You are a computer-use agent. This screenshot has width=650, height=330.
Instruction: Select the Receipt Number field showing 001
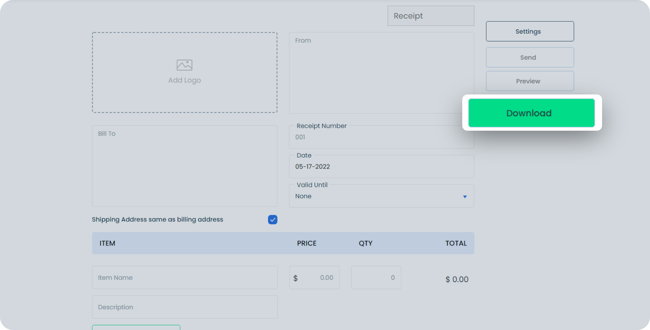(381, 137)
